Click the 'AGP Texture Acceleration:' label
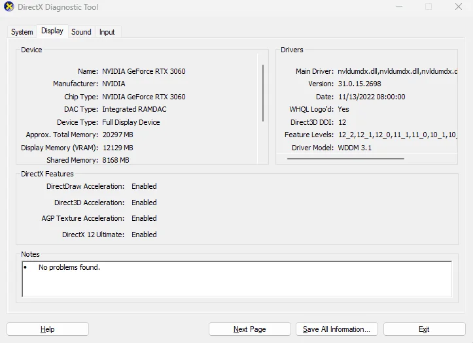Screen dimensions: 473x343 click(x=83, y=218)
